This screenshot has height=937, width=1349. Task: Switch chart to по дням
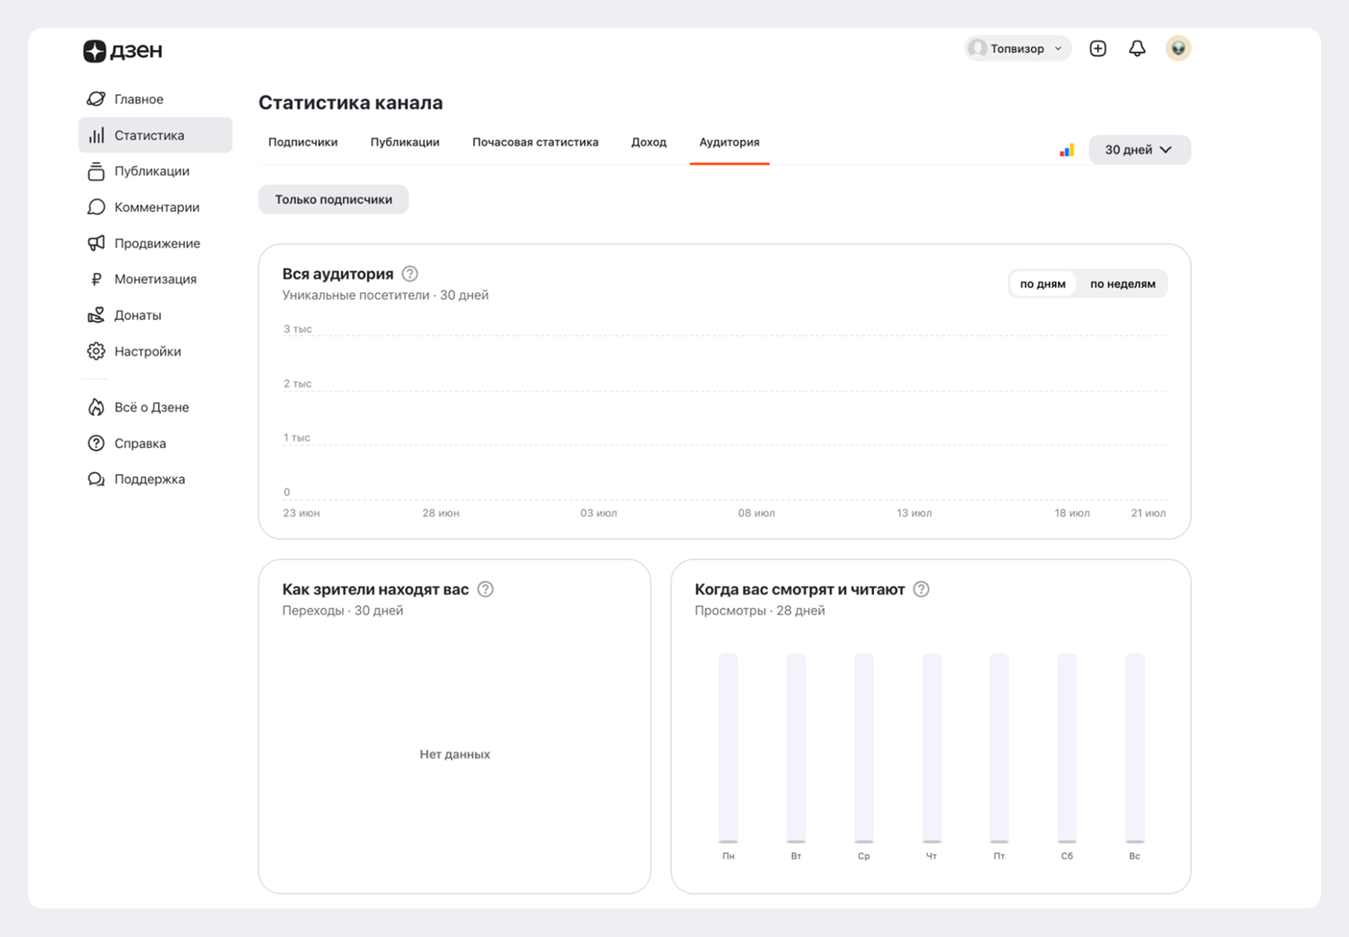pyautogui.click(x=1042, y=284)
